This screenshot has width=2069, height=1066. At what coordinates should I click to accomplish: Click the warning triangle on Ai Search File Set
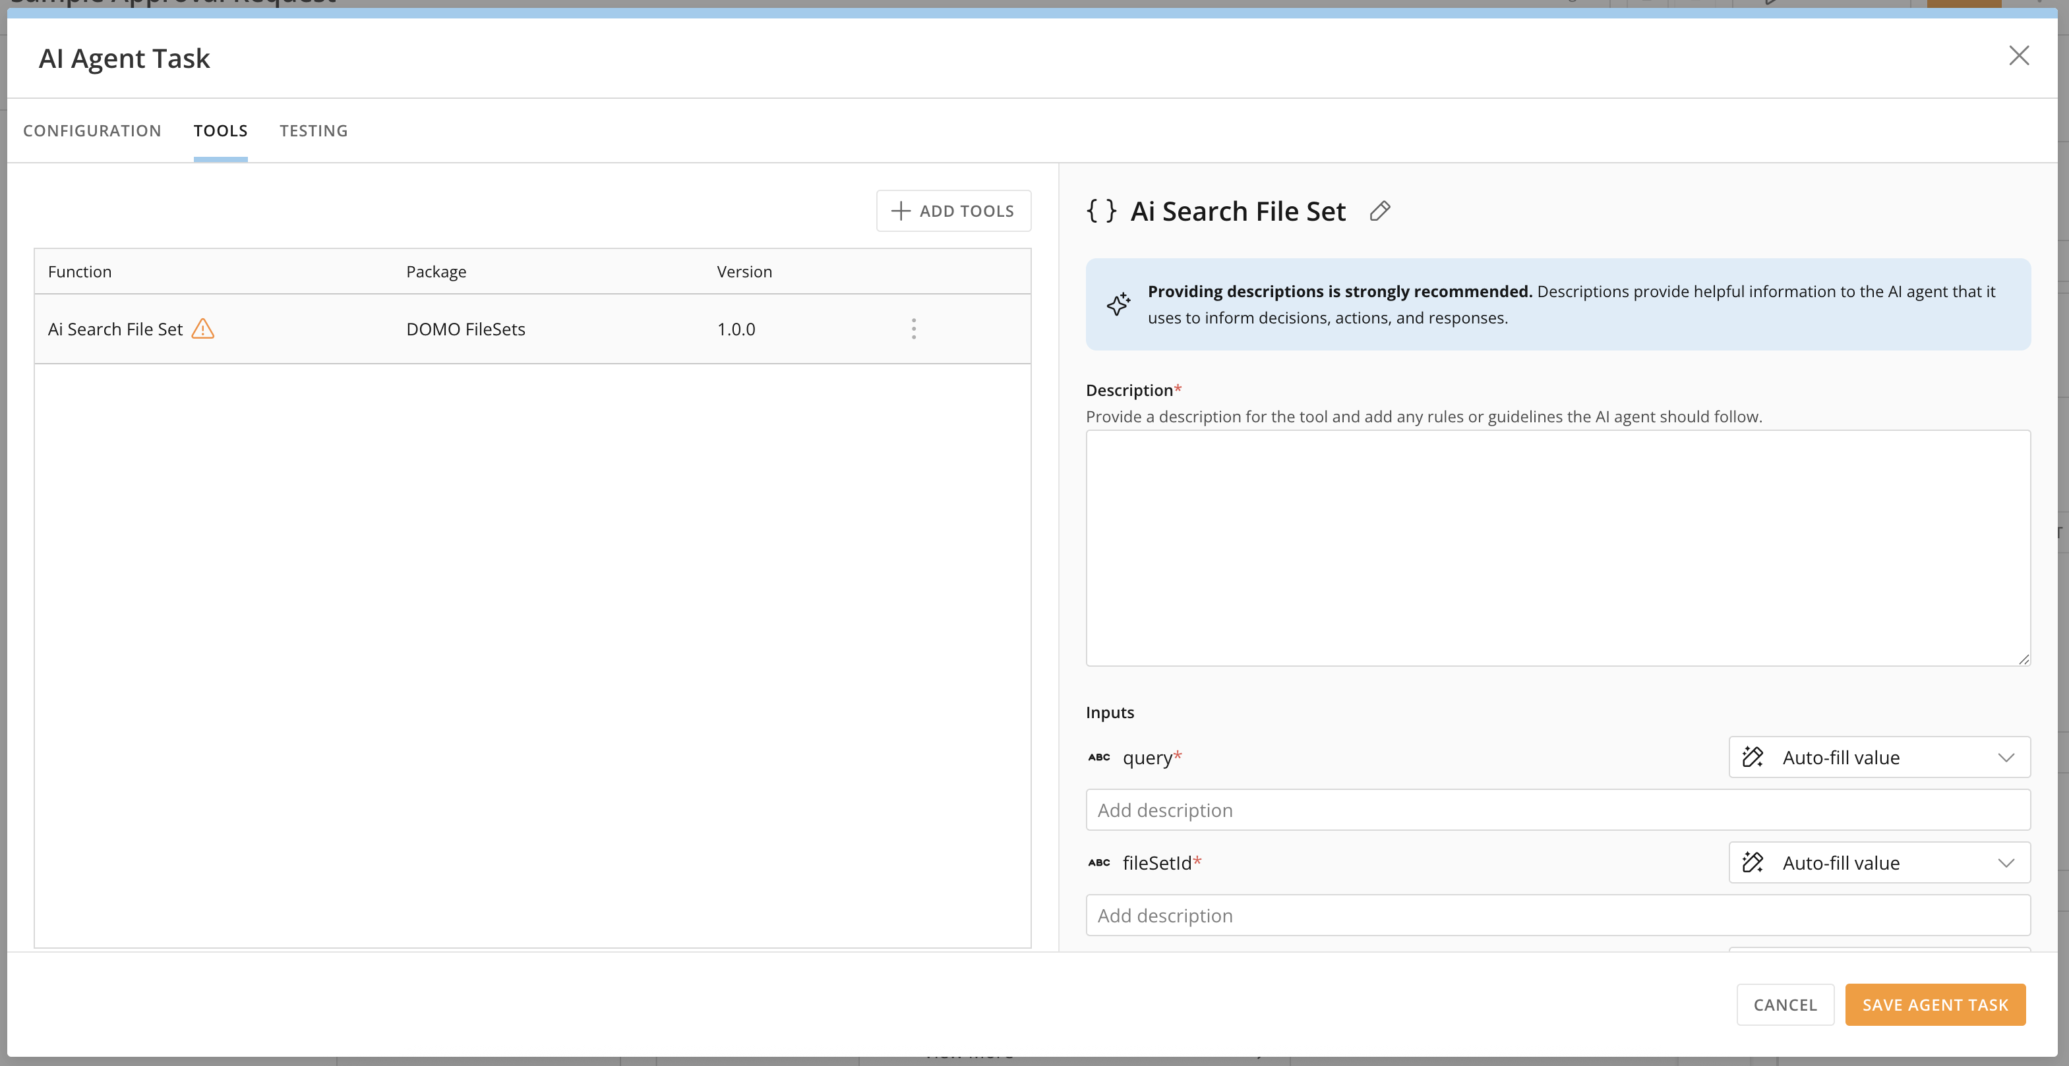pos(203,329)
